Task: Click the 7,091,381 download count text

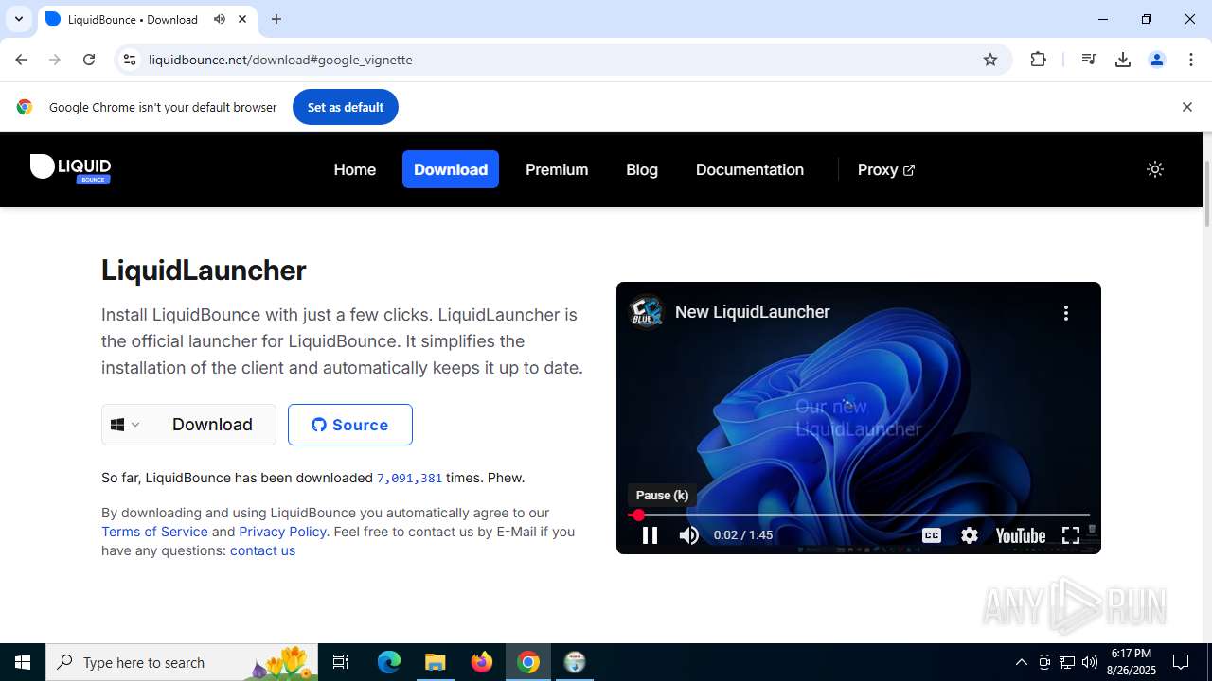Action: (x=409, y=479)
